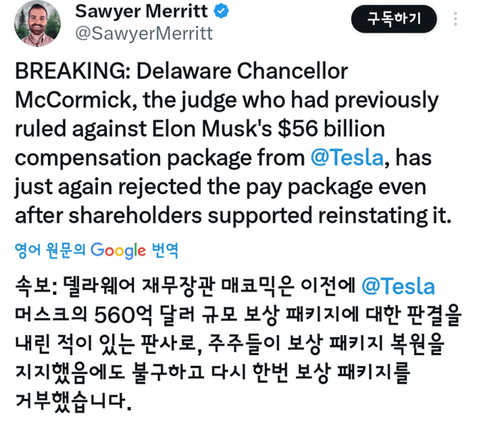
Task: Click the Google logo in translation label
Action: click(x=118, y=250)
